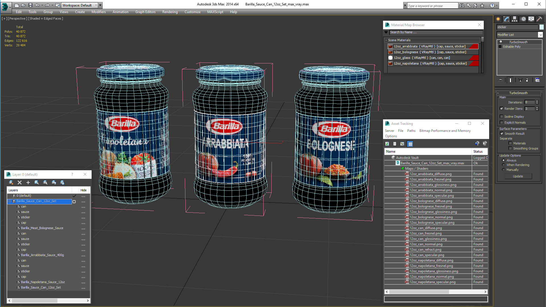
Task: Click the Status column header in Asset Tracking
Action: pos(479,152)
